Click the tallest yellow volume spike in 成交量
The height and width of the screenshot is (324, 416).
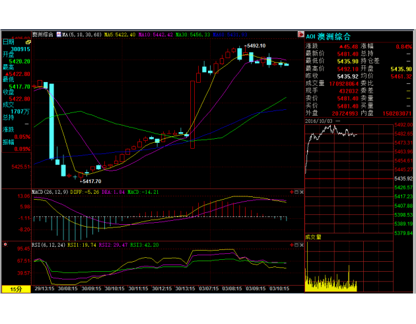308,266
